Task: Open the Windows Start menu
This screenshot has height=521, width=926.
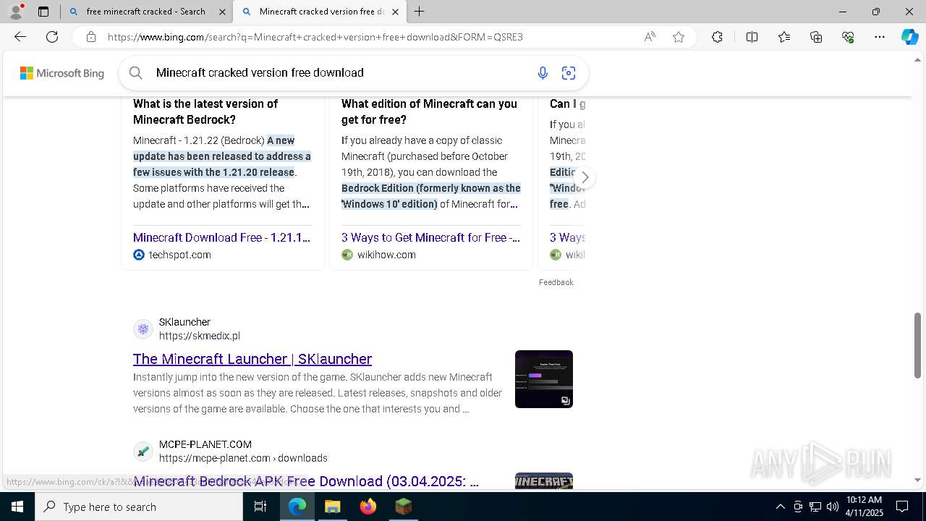Action: tap(17, 507)
